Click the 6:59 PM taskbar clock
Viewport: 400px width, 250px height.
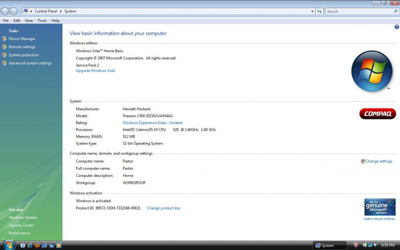click(388, 245)
